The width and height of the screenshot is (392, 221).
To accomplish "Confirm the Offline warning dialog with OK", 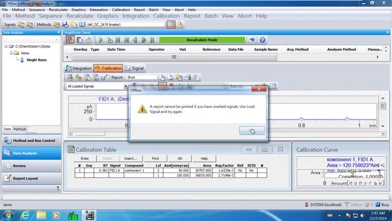I will click(x=252, y=131).
